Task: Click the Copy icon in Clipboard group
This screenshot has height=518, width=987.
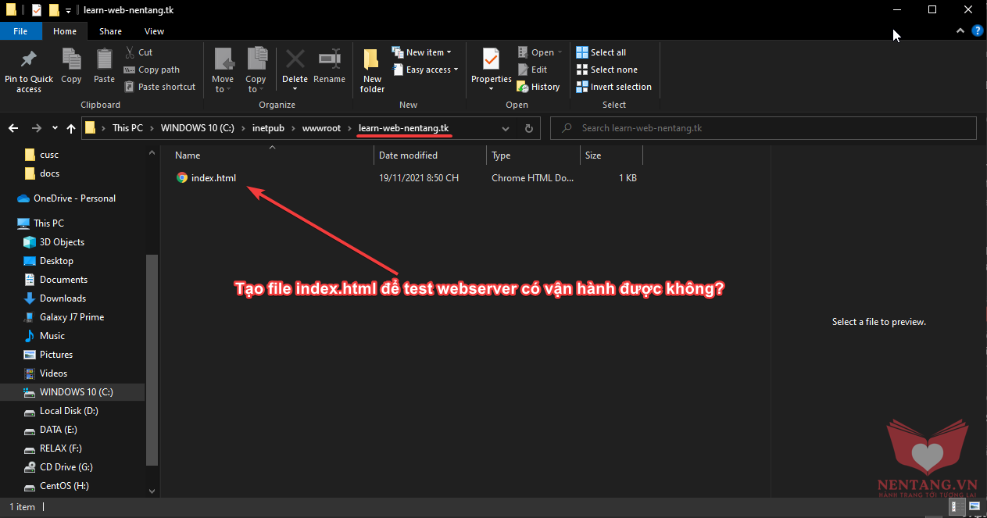Action: pyautogui.click(x=71, y=61)
